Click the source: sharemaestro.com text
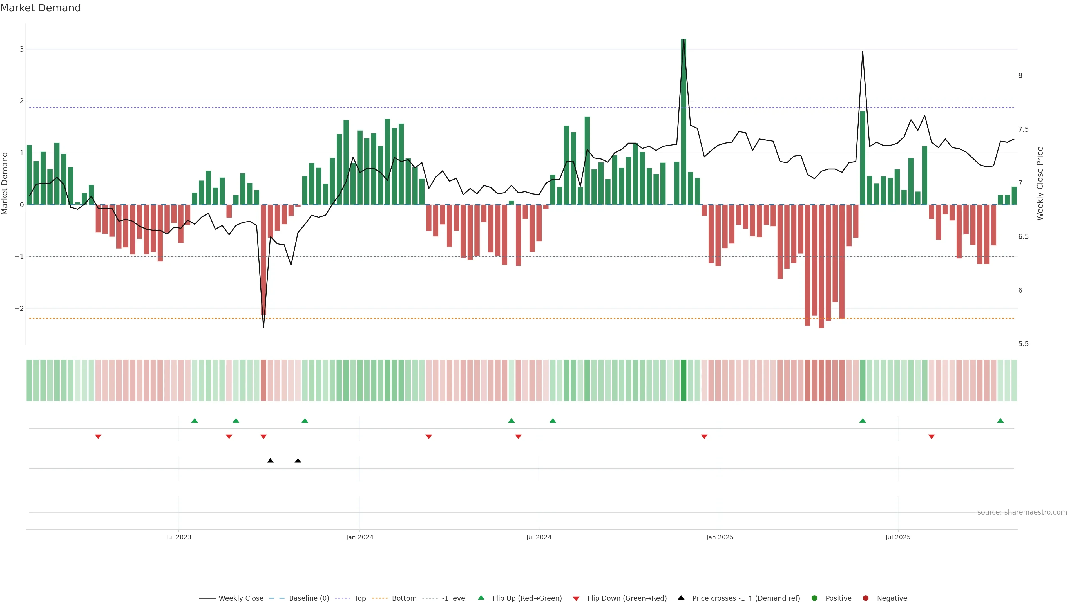1081x608 pixels. point(1022,512)
